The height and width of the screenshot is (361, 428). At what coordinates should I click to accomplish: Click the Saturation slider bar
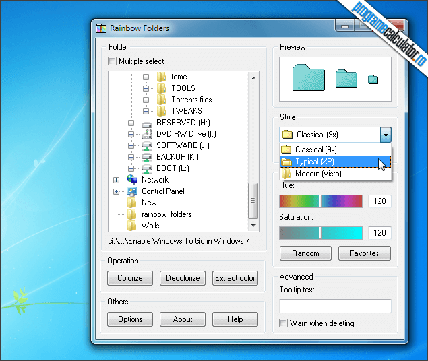pos(321,233)
